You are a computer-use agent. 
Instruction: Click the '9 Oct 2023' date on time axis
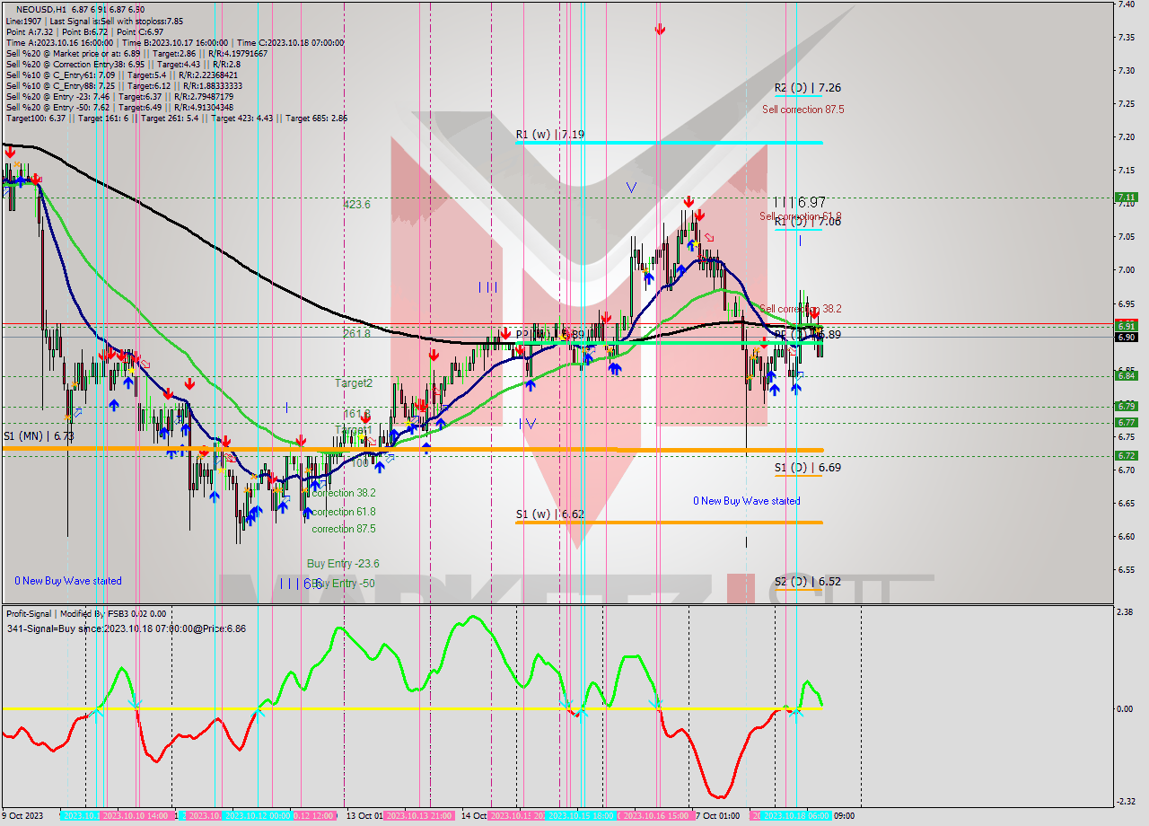point(23,816)
